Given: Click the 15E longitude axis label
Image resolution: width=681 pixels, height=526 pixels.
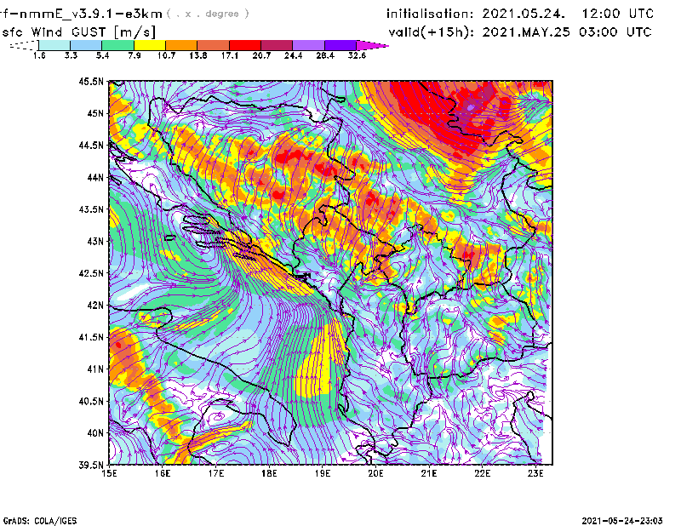Looking at the screenshot, I should coord(109,474).
